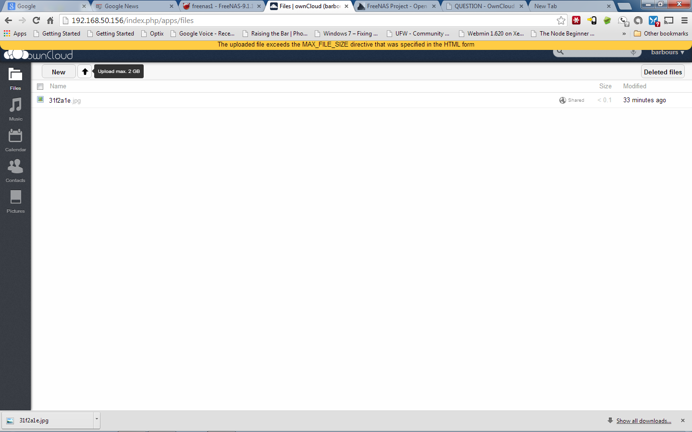Open the Google Voice bookmark
This screenshot has height=432, width=692.
click(x=203, y=34)
